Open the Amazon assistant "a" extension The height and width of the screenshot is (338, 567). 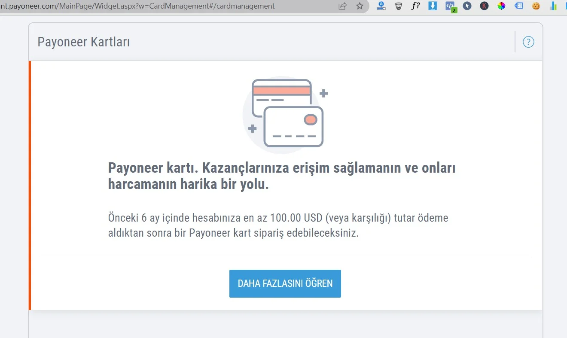point(381,6)
